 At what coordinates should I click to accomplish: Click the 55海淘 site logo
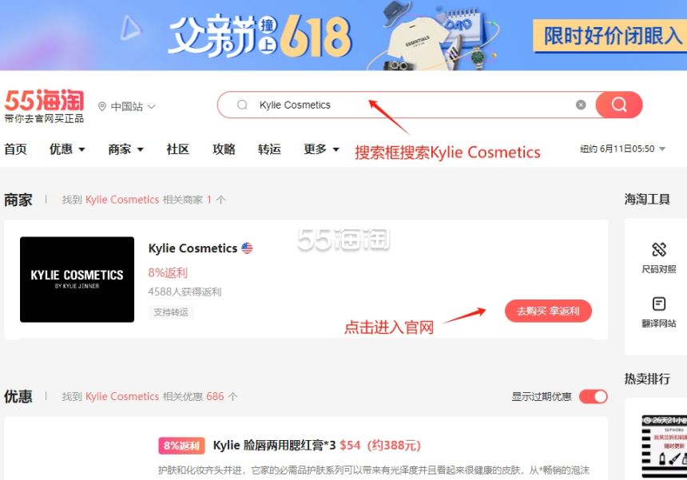click(44, 105)
